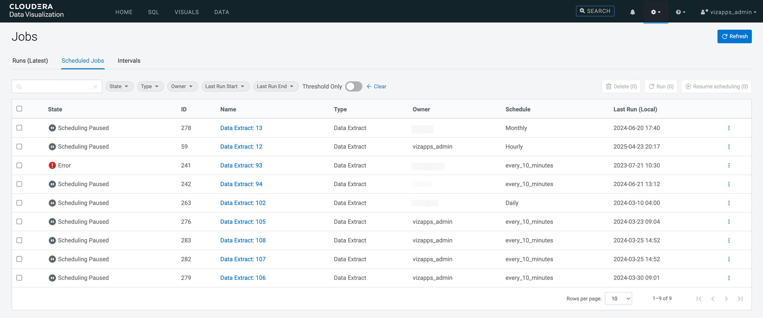Viewport: 763px width, 318px height.
Task: Open row actions menu for Data Extract: 13
Action: [729, 128]
